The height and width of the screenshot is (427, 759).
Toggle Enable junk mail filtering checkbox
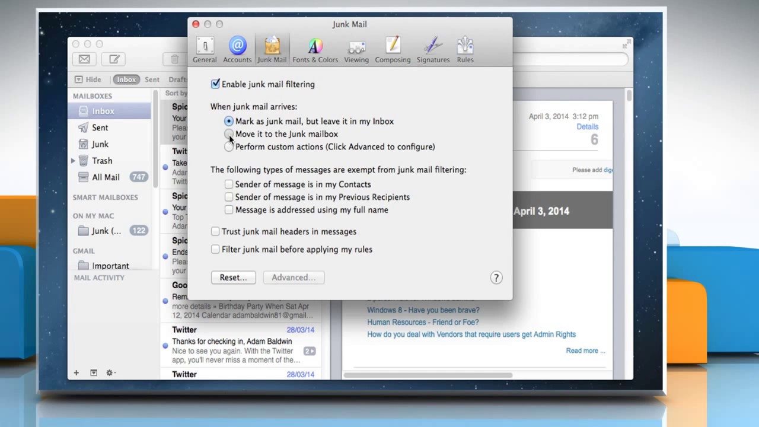tap(215, 84)
